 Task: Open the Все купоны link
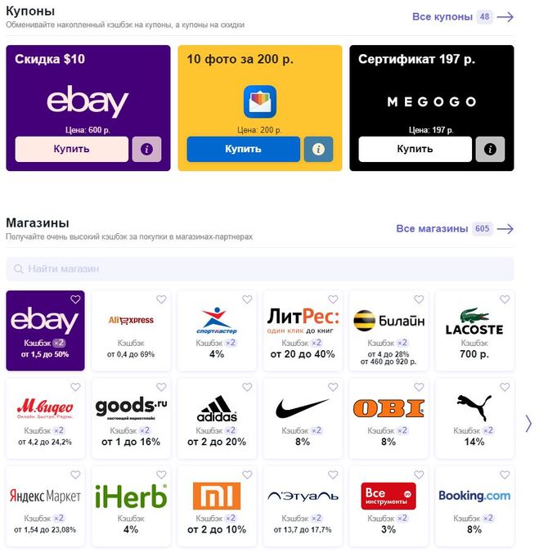(x=442, y=16)
